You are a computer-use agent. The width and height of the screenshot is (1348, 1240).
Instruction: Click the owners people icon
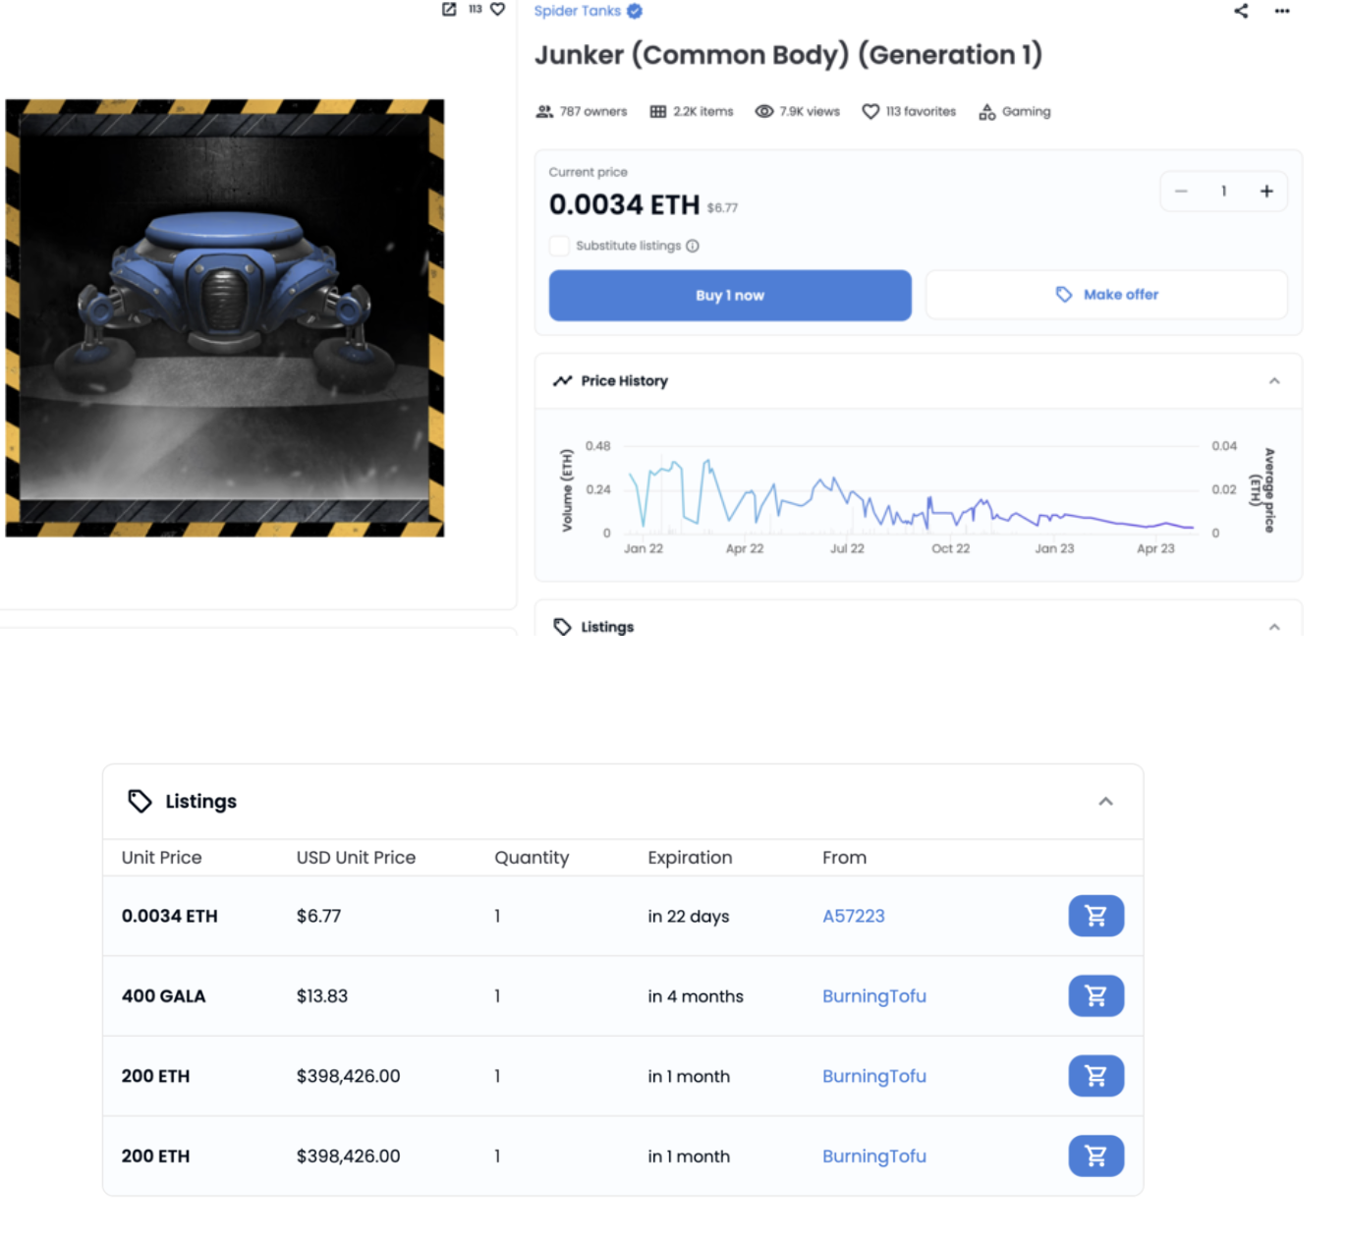click(x=544, y=112)
